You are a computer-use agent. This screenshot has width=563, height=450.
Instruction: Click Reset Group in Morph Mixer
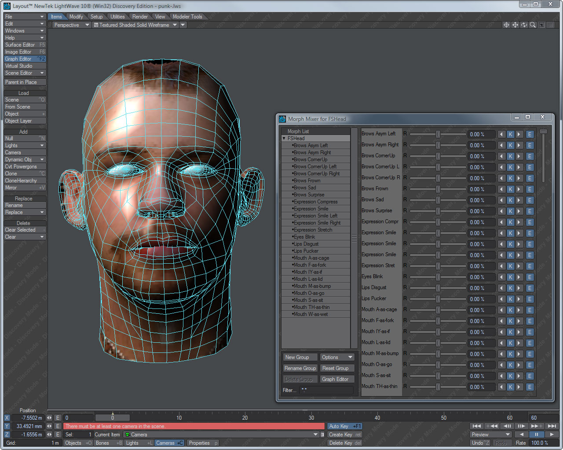(x=337, y=368)
